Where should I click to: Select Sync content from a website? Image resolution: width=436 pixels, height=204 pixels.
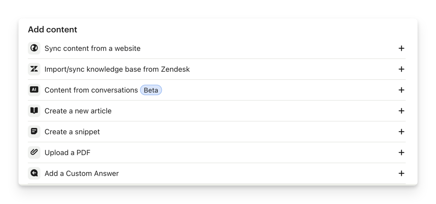(x=92, y=48)
